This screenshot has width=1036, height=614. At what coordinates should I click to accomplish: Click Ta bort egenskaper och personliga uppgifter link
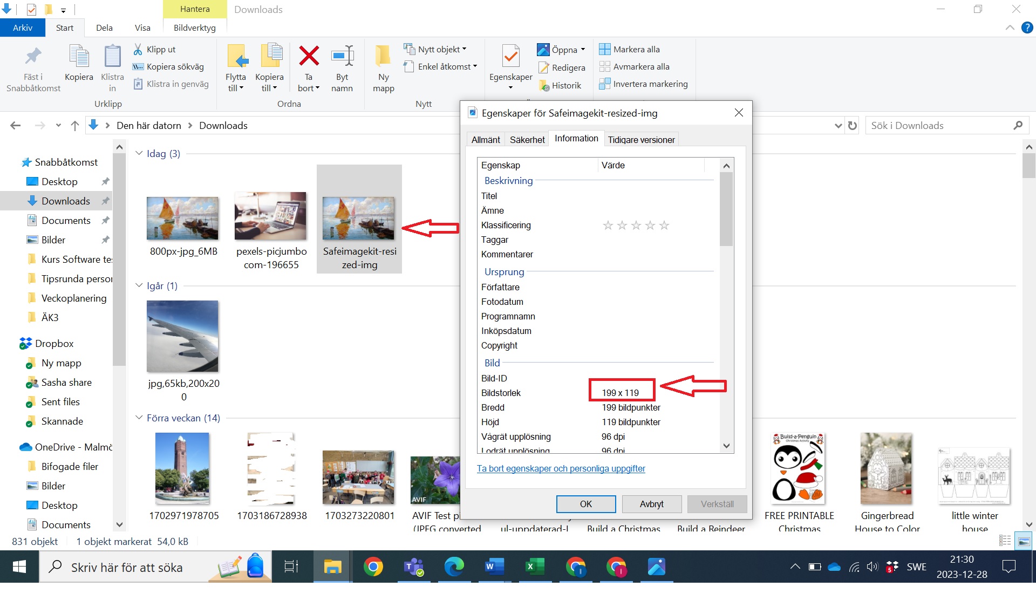[561, 468]
